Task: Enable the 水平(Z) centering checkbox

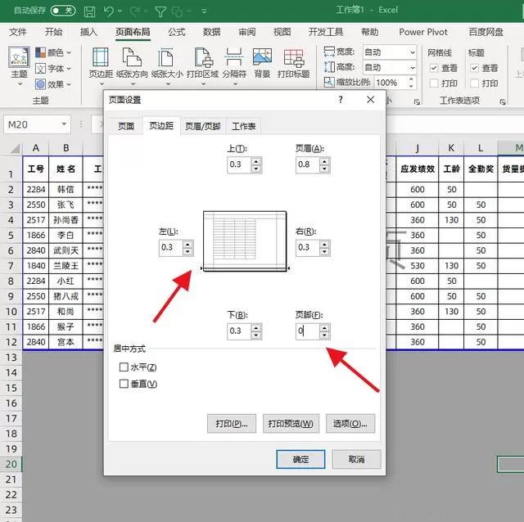Action: click(124, 367)
